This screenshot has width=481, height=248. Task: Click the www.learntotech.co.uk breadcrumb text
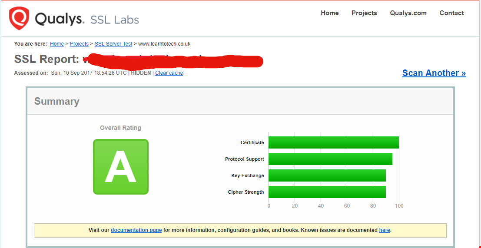coord(164,44)
